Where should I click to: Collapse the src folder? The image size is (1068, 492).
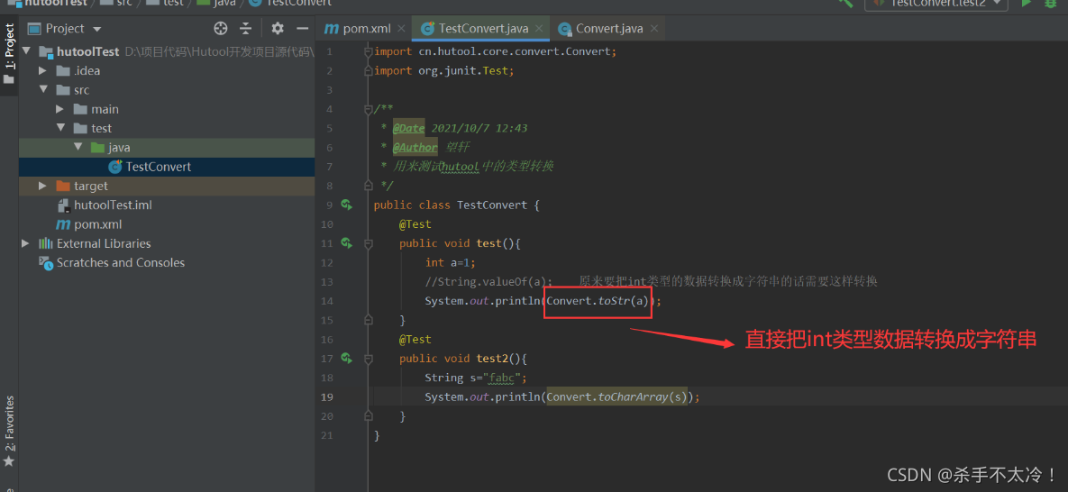click(x=43, y=90)
